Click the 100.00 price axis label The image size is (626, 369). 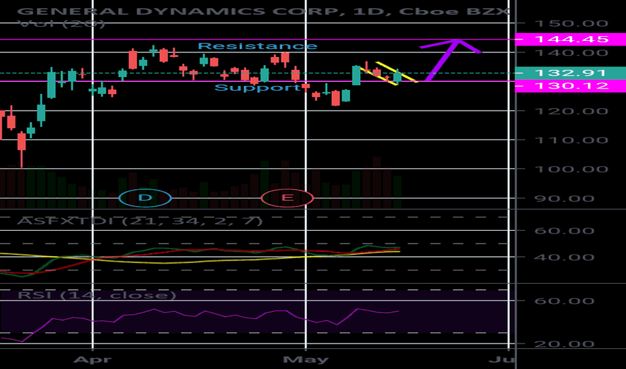(x=572, y=169)
